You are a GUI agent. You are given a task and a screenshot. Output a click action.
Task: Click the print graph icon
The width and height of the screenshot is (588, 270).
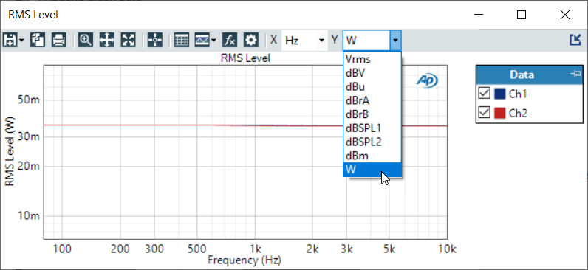[x=58, y=40]
